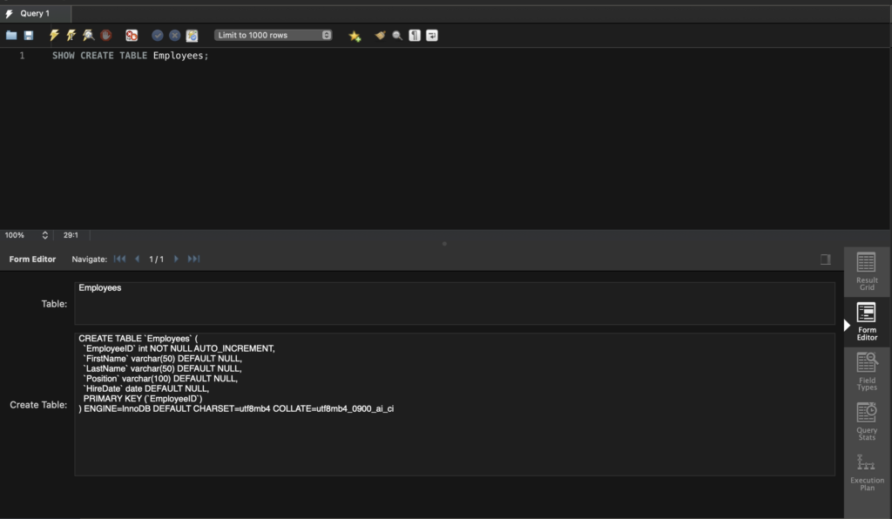Toggle continue on error option
Image resolution: width=892 pixels, height=519 pixels.
[132, 36]
